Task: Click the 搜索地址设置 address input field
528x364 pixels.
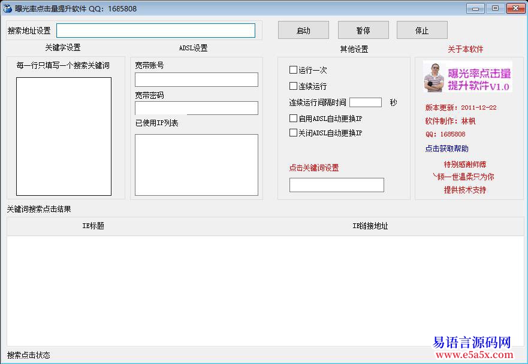Action: (x=155, y=30)
